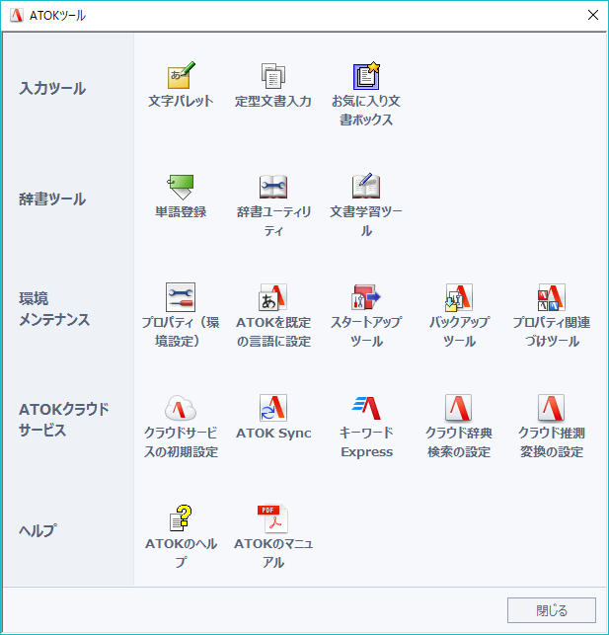Launch 定型文書入力 icon

[x=273, y=75]
